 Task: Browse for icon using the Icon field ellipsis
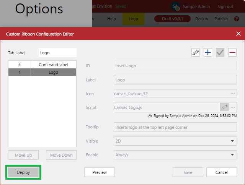232,94
